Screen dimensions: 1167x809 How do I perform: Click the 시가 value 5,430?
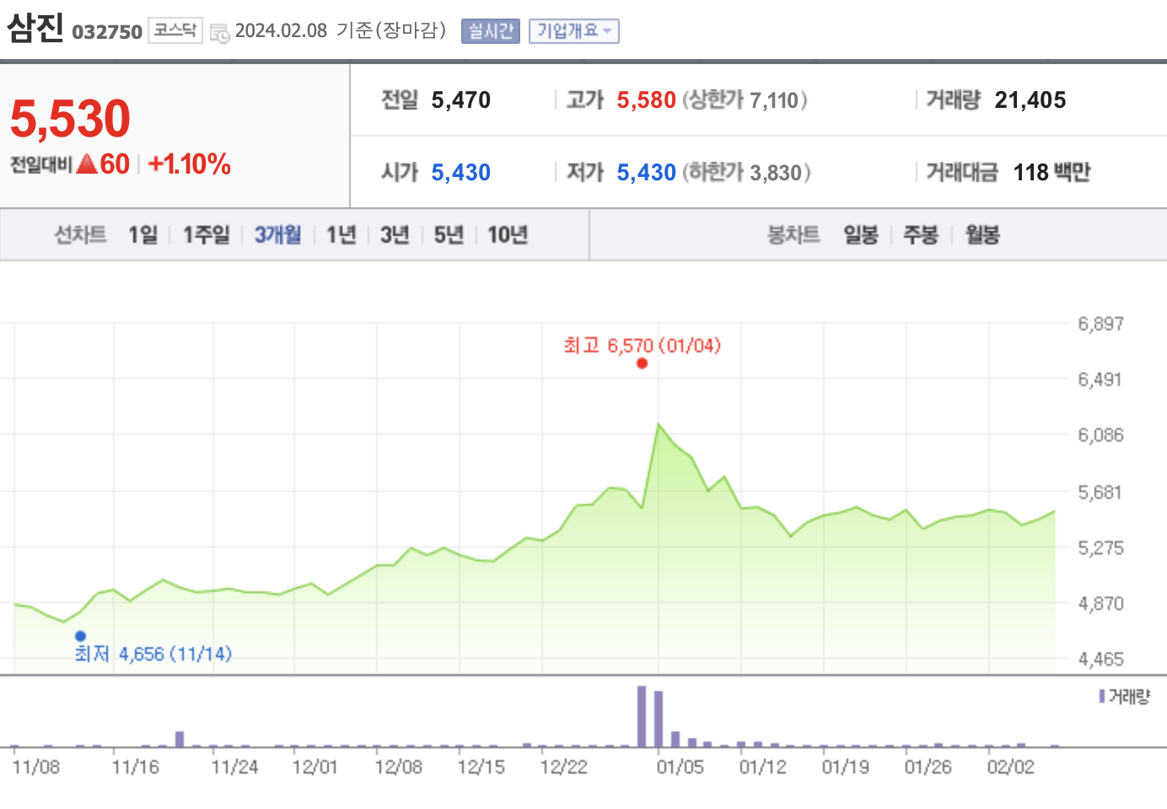(x=461, y=173)
